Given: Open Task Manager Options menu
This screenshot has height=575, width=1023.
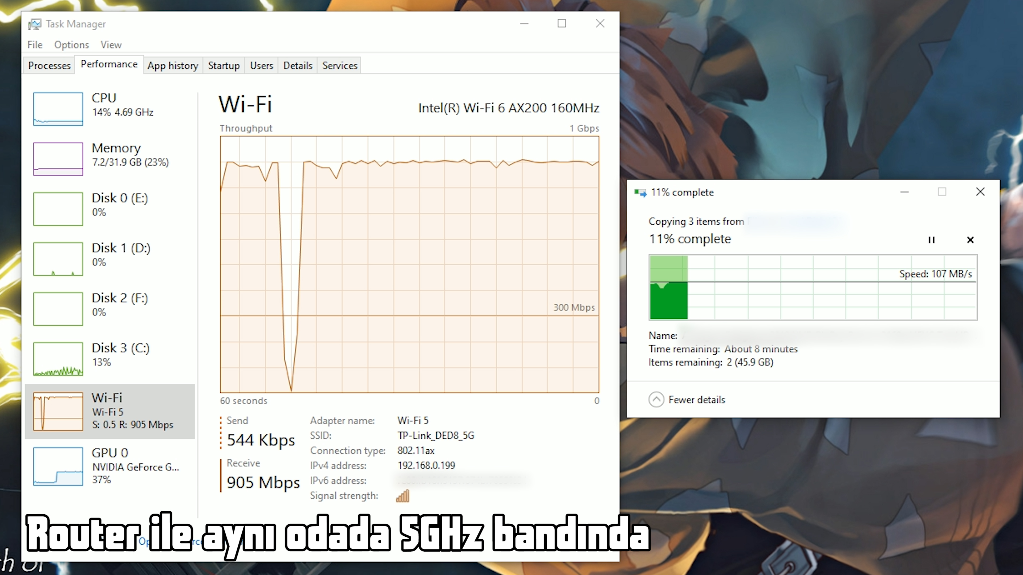Looking at the screenshot, I should [70, 44].
